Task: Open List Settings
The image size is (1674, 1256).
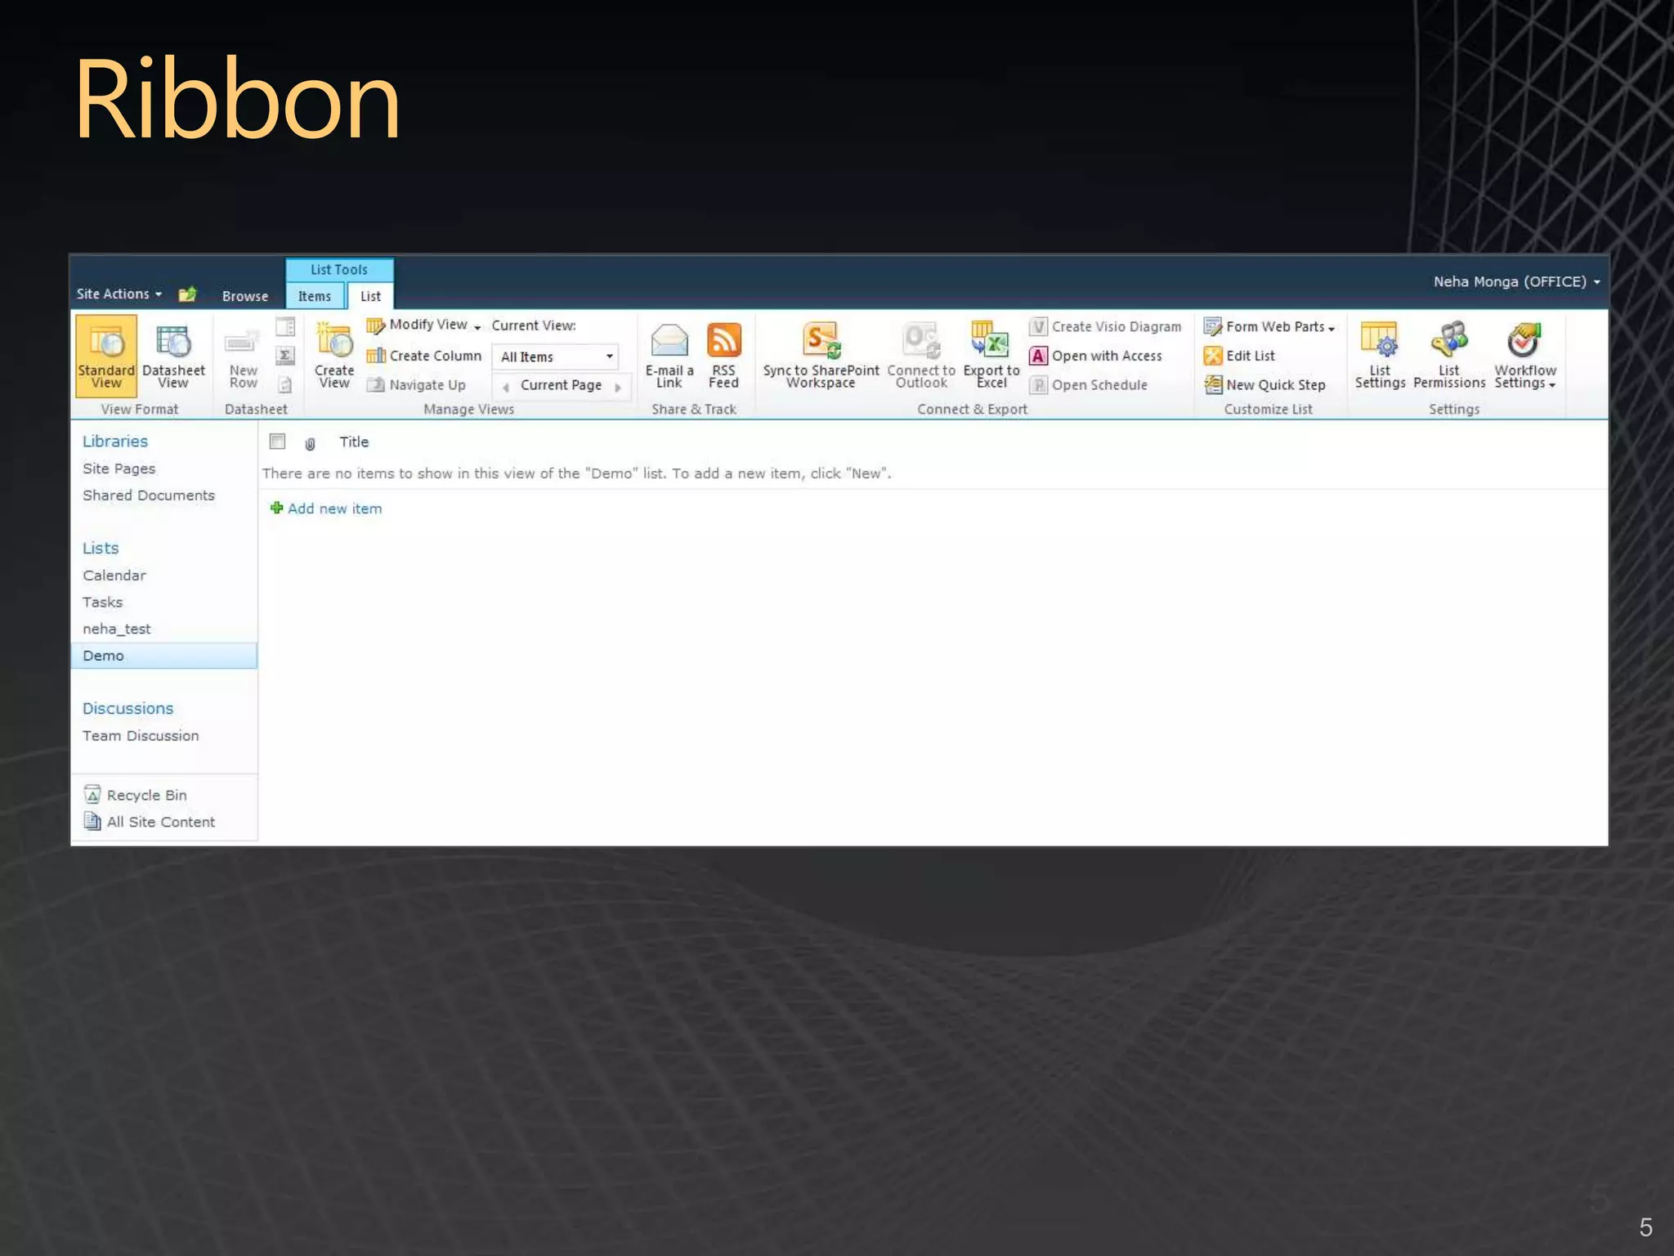Action: [x=1380, y=355]
